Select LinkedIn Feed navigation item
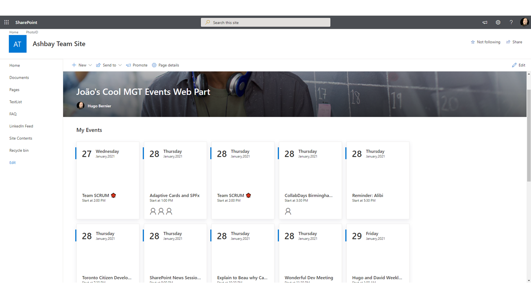This screenshot has height=298, width=531. [21, 126]
